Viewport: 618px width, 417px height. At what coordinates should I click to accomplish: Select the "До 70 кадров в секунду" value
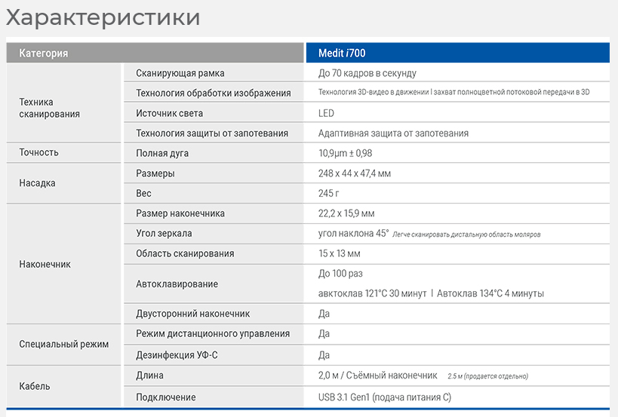[x=367, y=73]
